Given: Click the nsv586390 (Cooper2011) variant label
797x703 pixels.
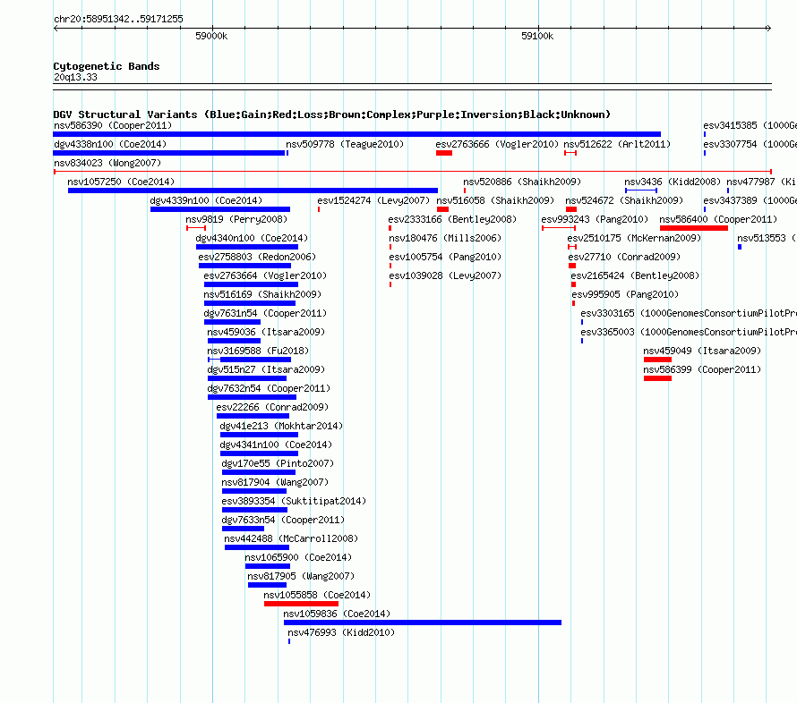Looking at the screenshot, I should click(113, 125).
